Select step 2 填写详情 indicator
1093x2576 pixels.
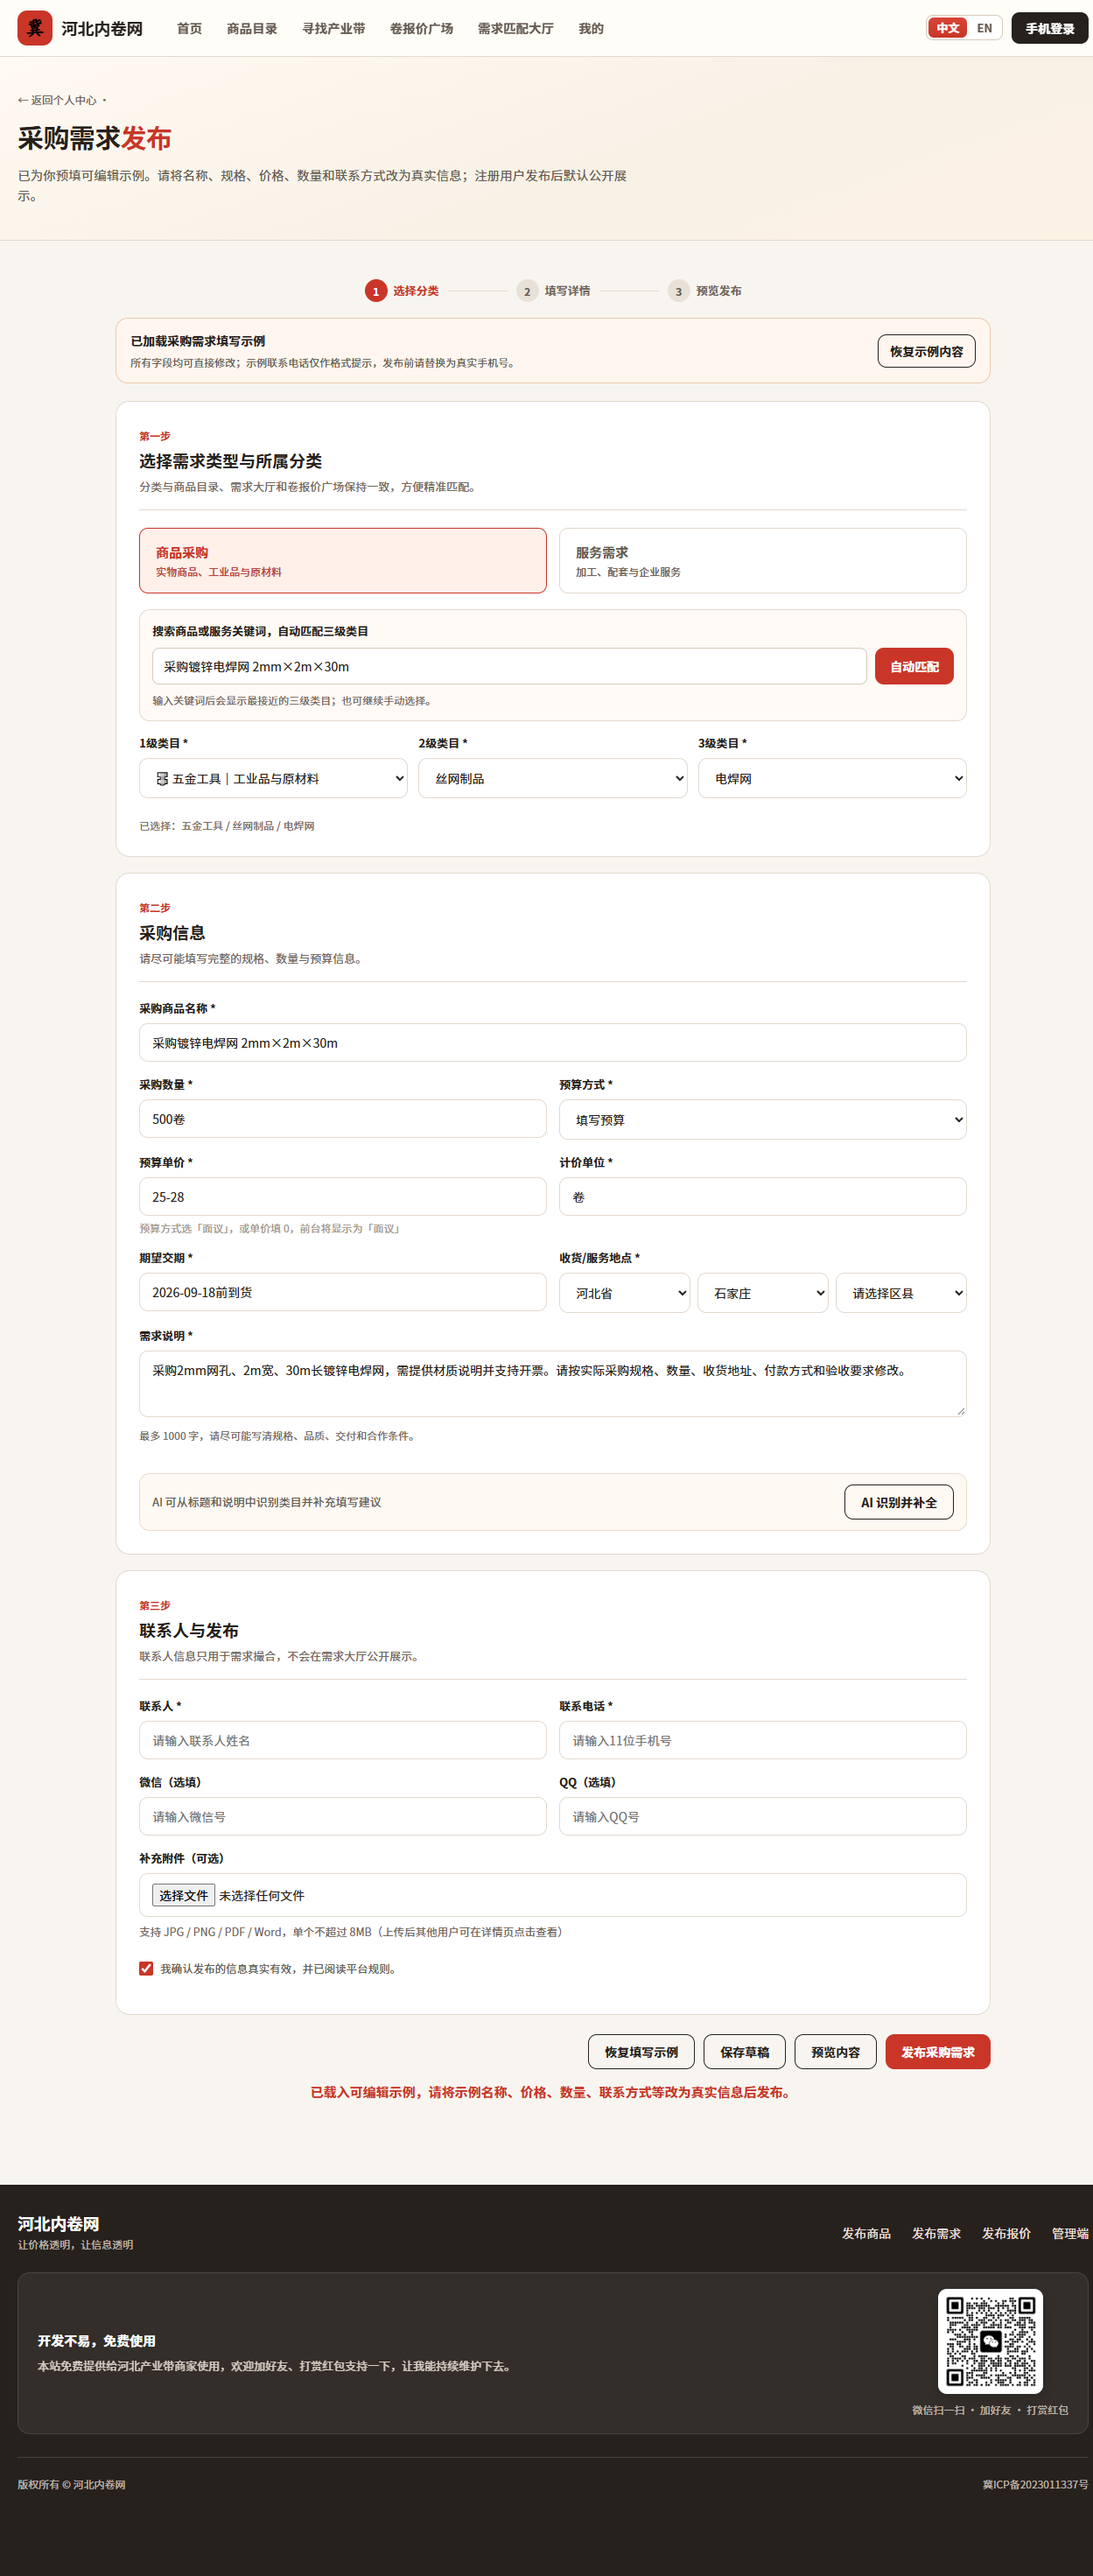click(553, 291)
